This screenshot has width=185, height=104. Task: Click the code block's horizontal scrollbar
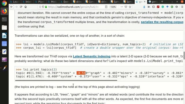click(x=66, y=80)
